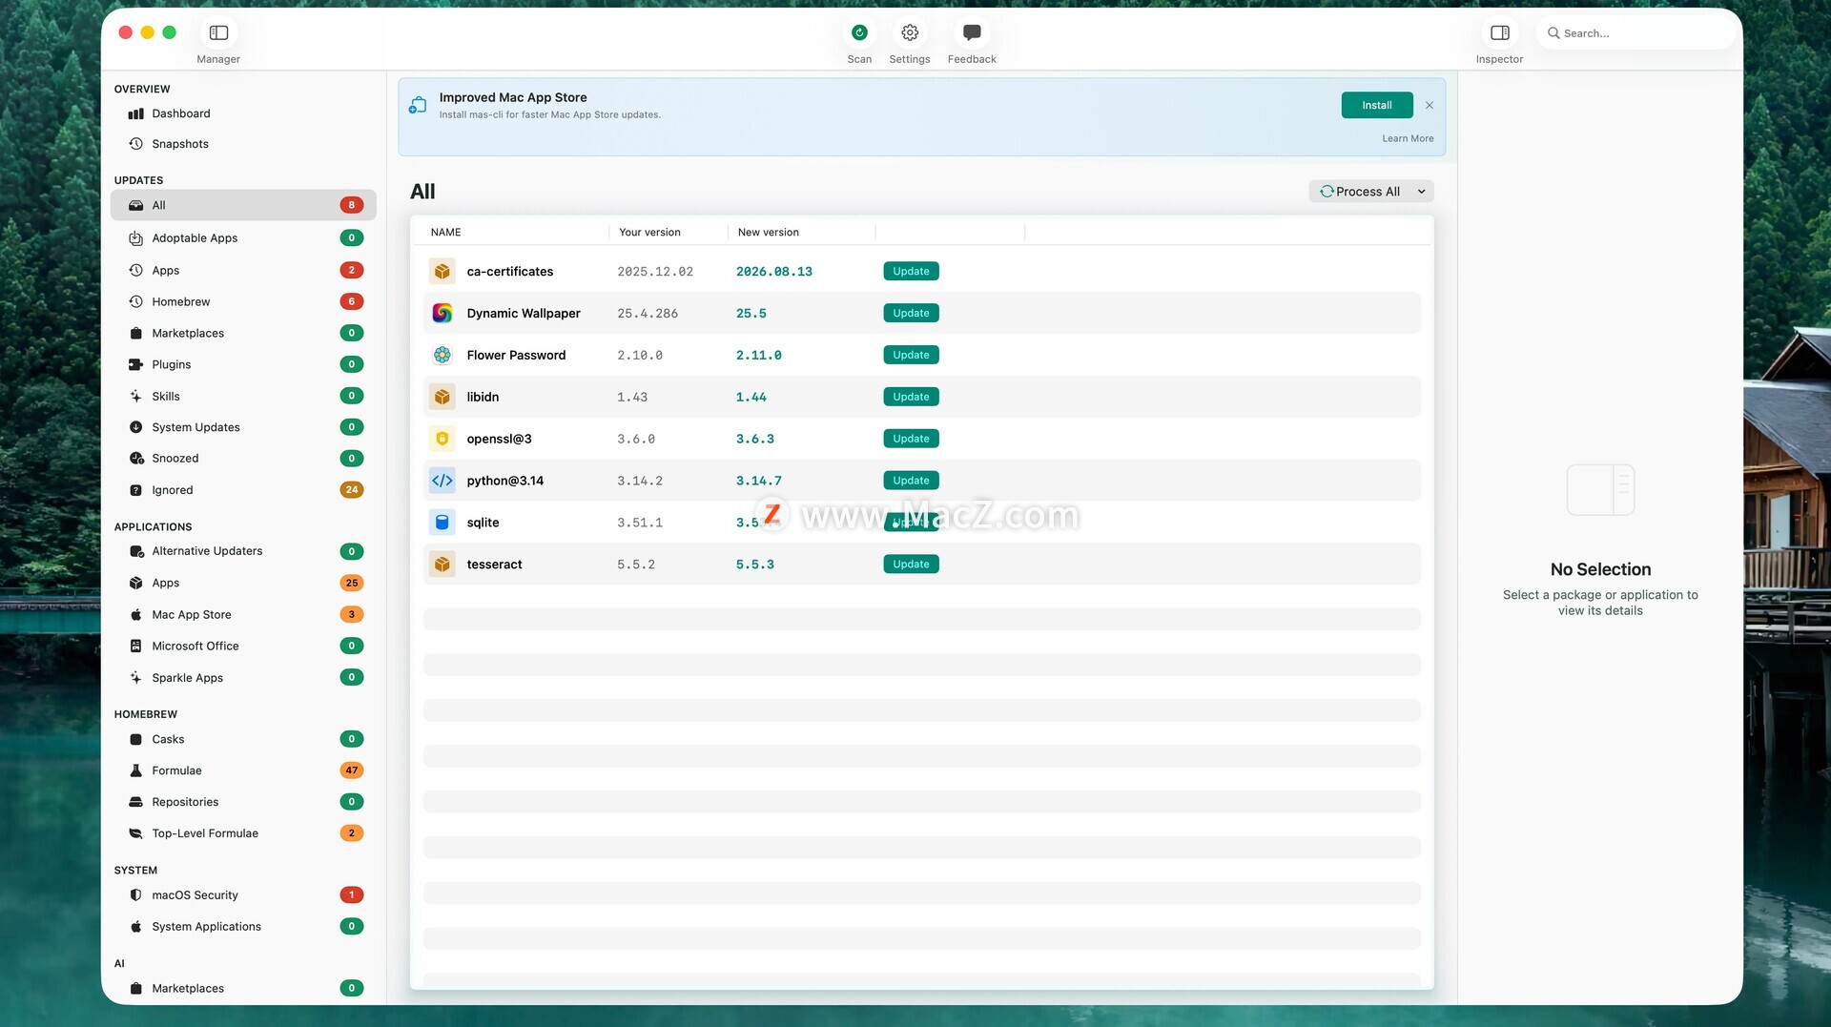Click the Homebrew updates icon
This screenshot has width=1831, height=1027.
(x=135, y=302)
